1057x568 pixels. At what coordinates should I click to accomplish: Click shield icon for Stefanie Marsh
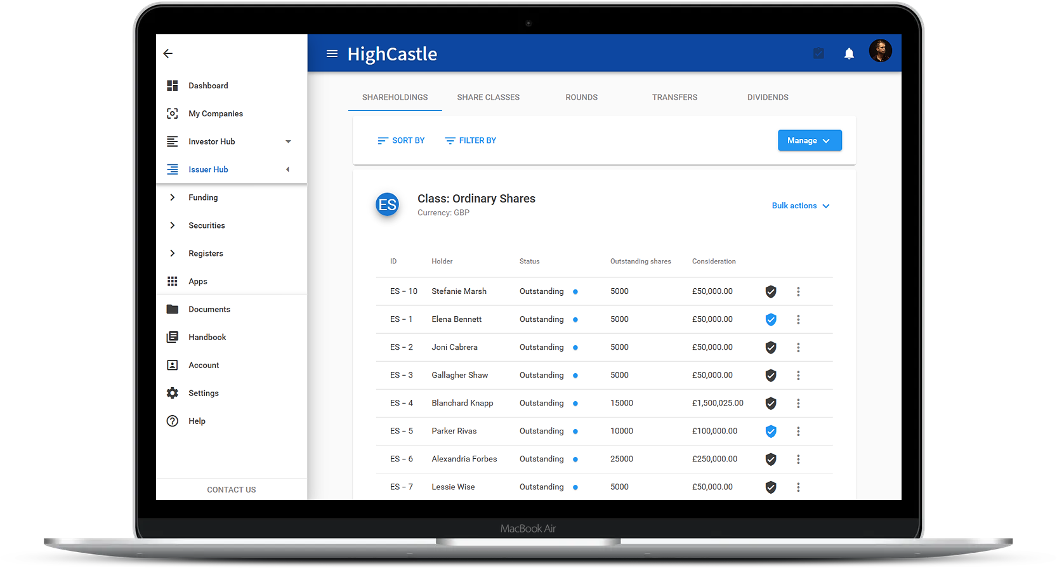coord(771,291)
